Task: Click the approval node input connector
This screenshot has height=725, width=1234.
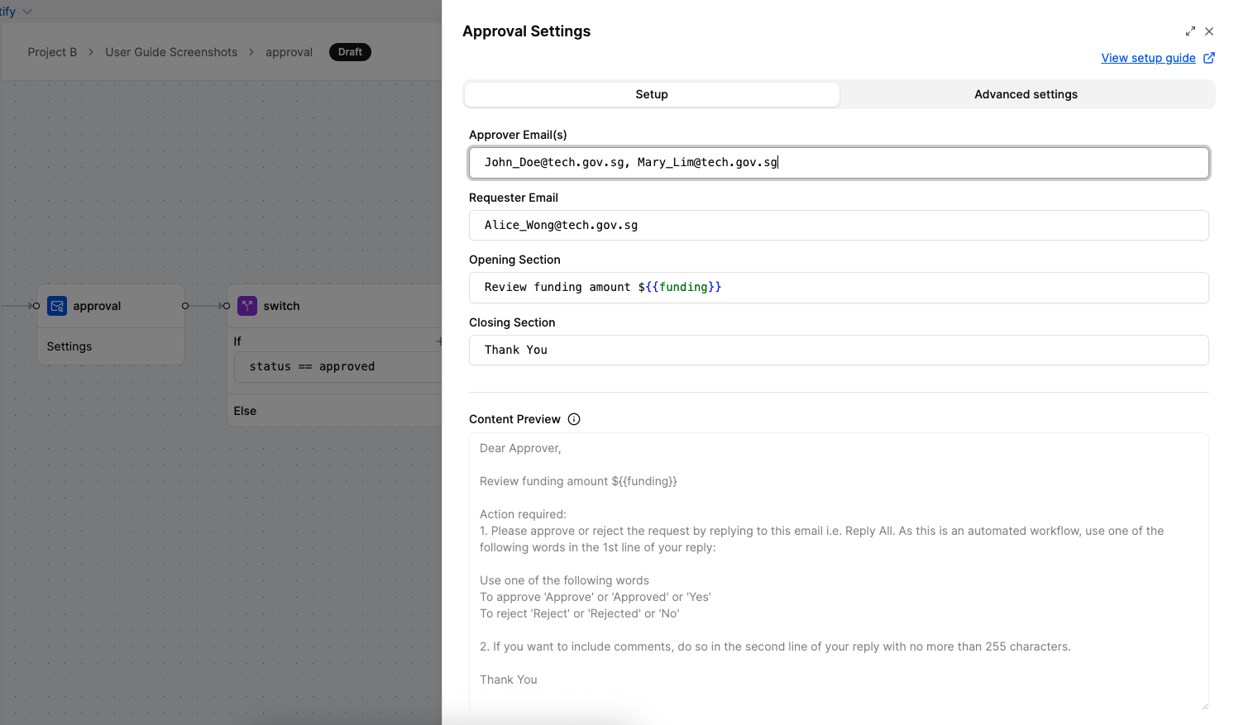Action: pos(36,306)
